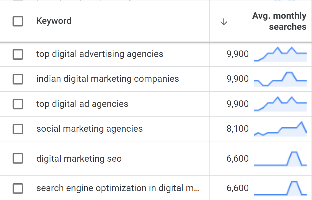Toggle the select-all checkbox beside Keyword

coord(18,21)
